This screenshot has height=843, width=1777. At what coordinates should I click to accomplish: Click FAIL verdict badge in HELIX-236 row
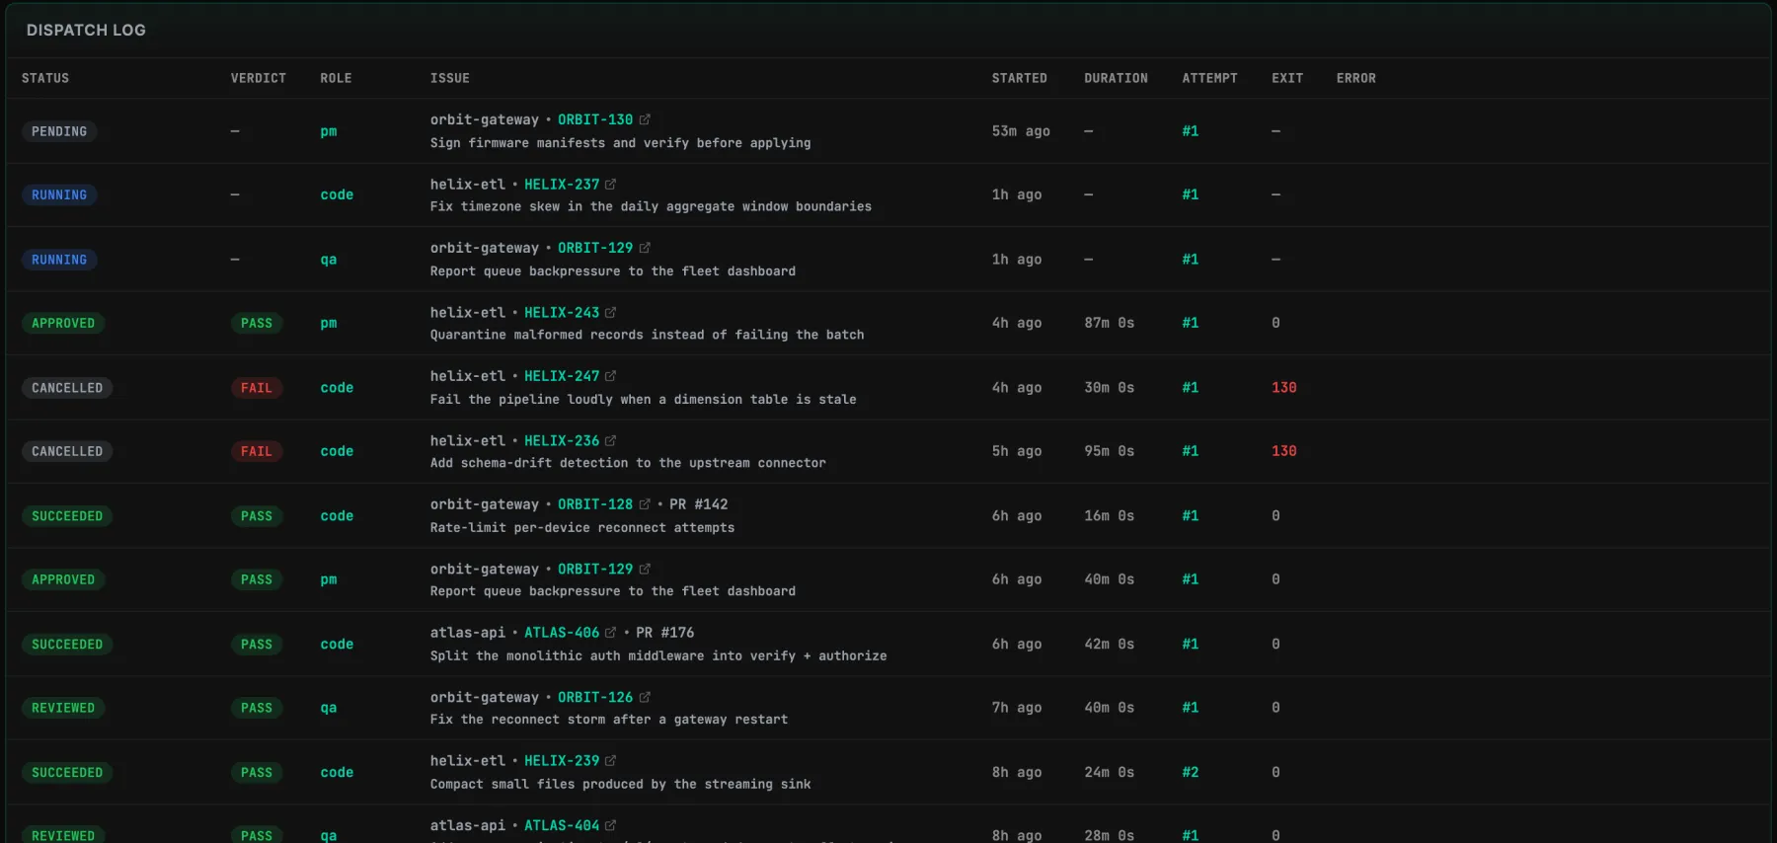point(257,451)
